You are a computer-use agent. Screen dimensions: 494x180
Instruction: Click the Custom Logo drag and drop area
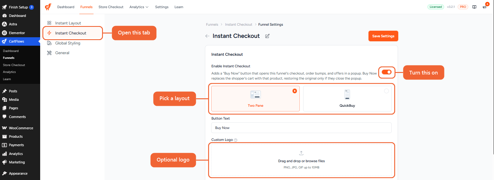[301, 160]
